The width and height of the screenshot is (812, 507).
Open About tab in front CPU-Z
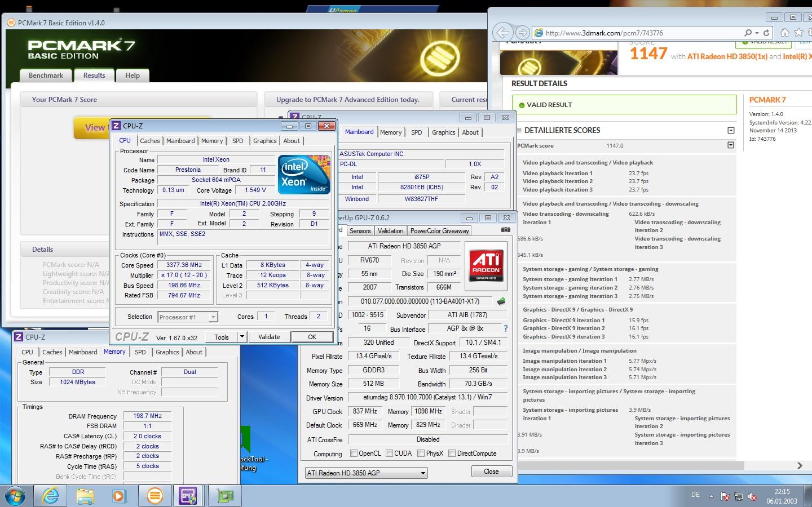[292, 141]
